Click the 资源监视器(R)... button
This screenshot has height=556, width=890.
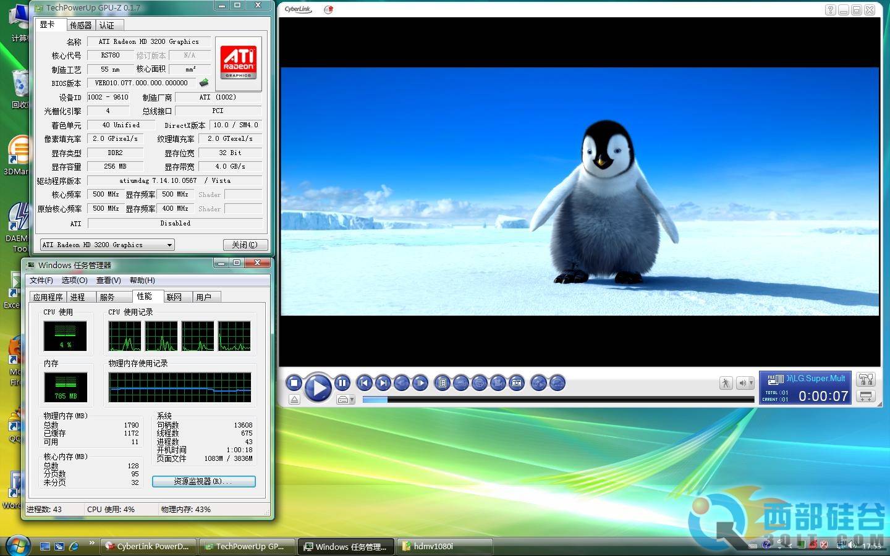[204, 481]
